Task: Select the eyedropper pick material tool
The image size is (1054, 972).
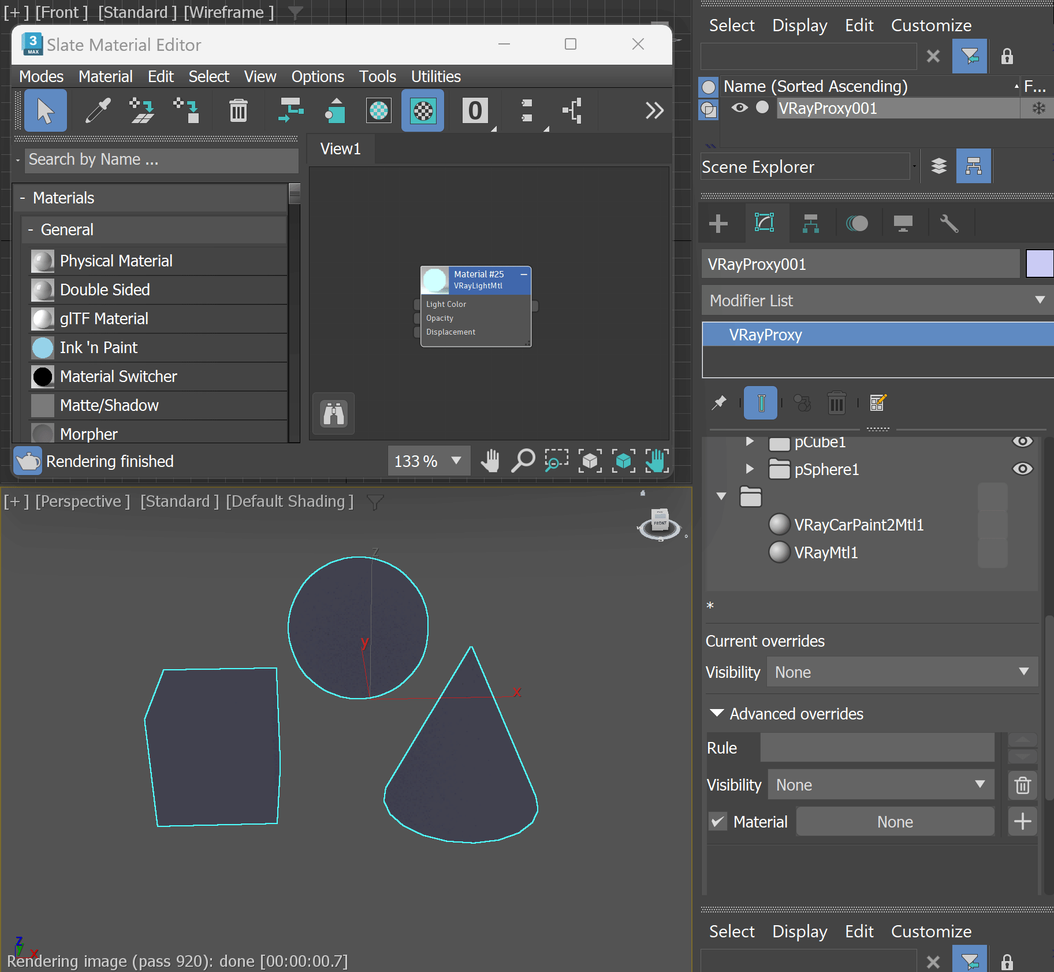Action: click(x=97, y=110)
